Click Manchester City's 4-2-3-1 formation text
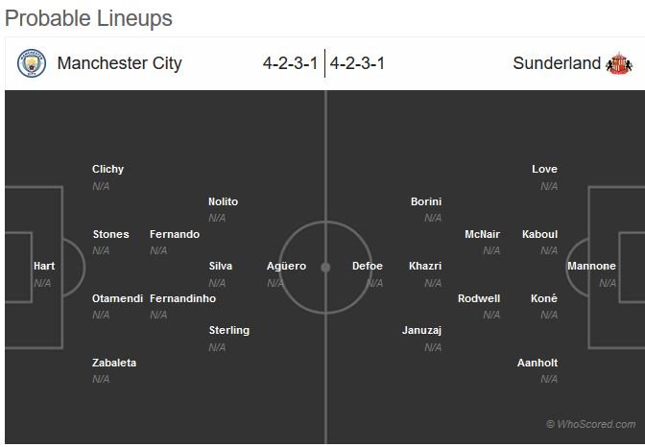 [x=291, y=63]
